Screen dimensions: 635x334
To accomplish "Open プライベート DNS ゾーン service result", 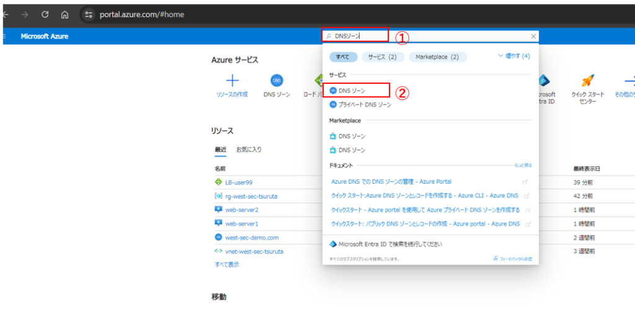I will 365,104.
